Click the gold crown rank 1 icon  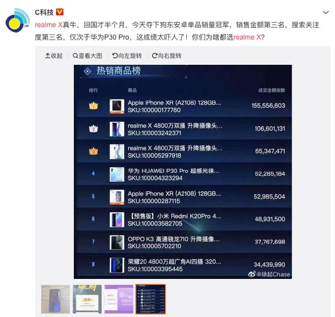(x=93, y=105)
